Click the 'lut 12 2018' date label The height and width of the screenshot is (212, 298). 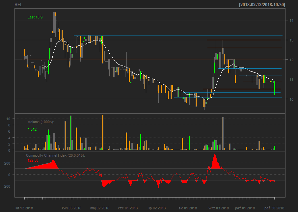pyautogui.click(x=24, y=208)
